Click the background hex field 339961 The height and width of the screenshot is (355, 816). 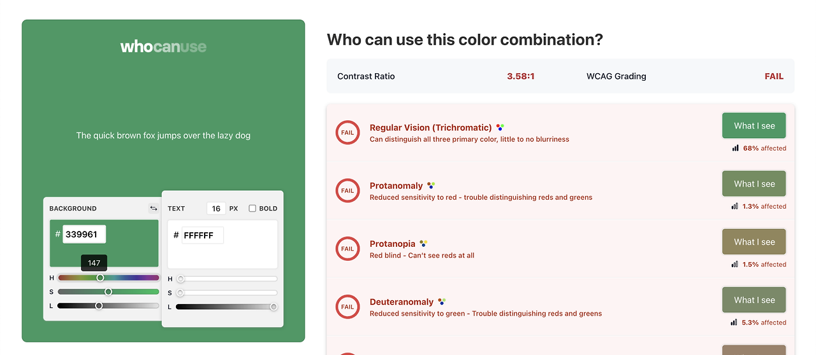[x=84, y=234]
